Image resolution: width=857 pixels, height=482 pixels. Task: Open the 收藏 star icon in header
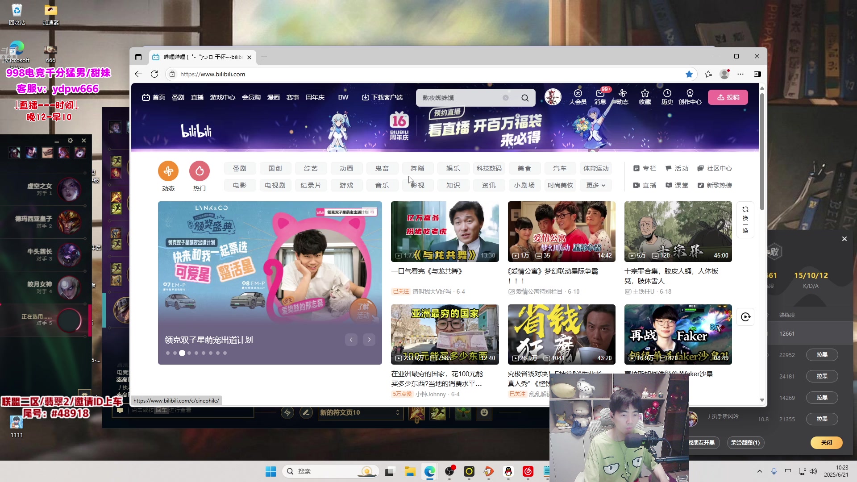tap(645, 97)
